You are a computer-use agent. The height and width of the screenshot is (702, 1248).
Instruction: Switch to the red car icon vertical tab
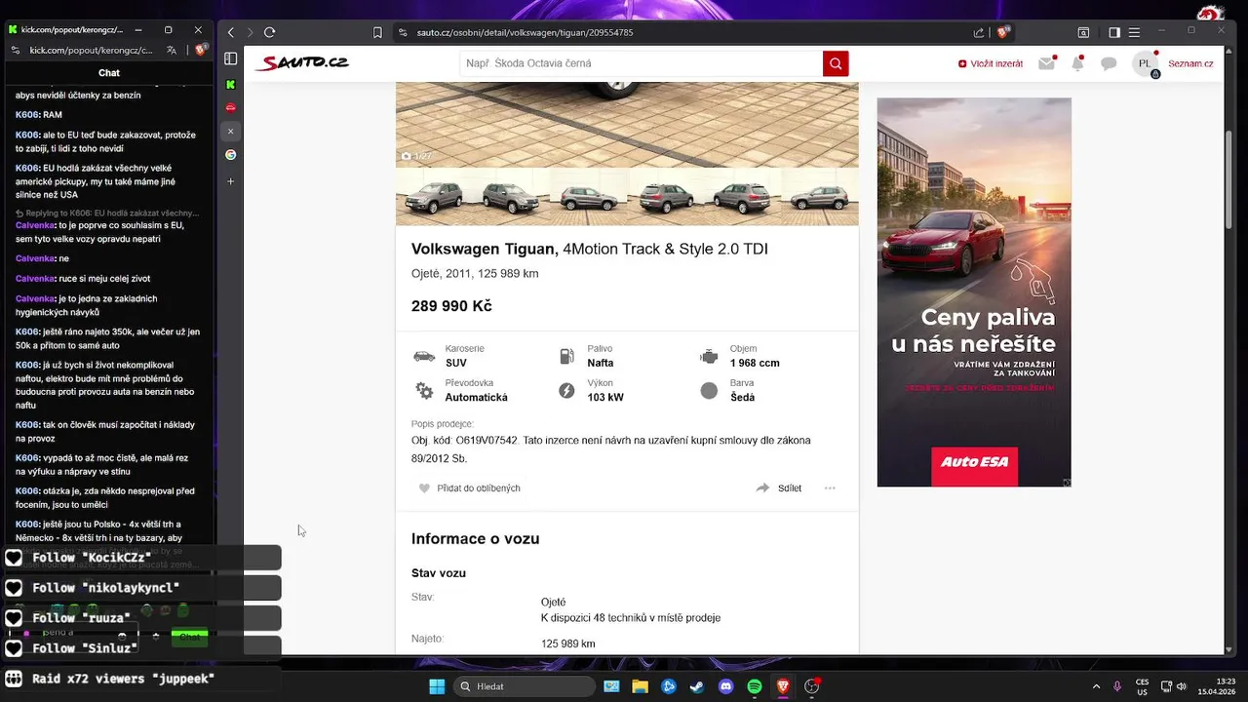[231, 107]
